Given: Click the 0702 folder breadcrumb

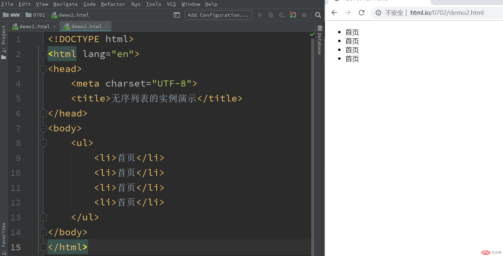Looking at the screenshot, I should point(35,15).
